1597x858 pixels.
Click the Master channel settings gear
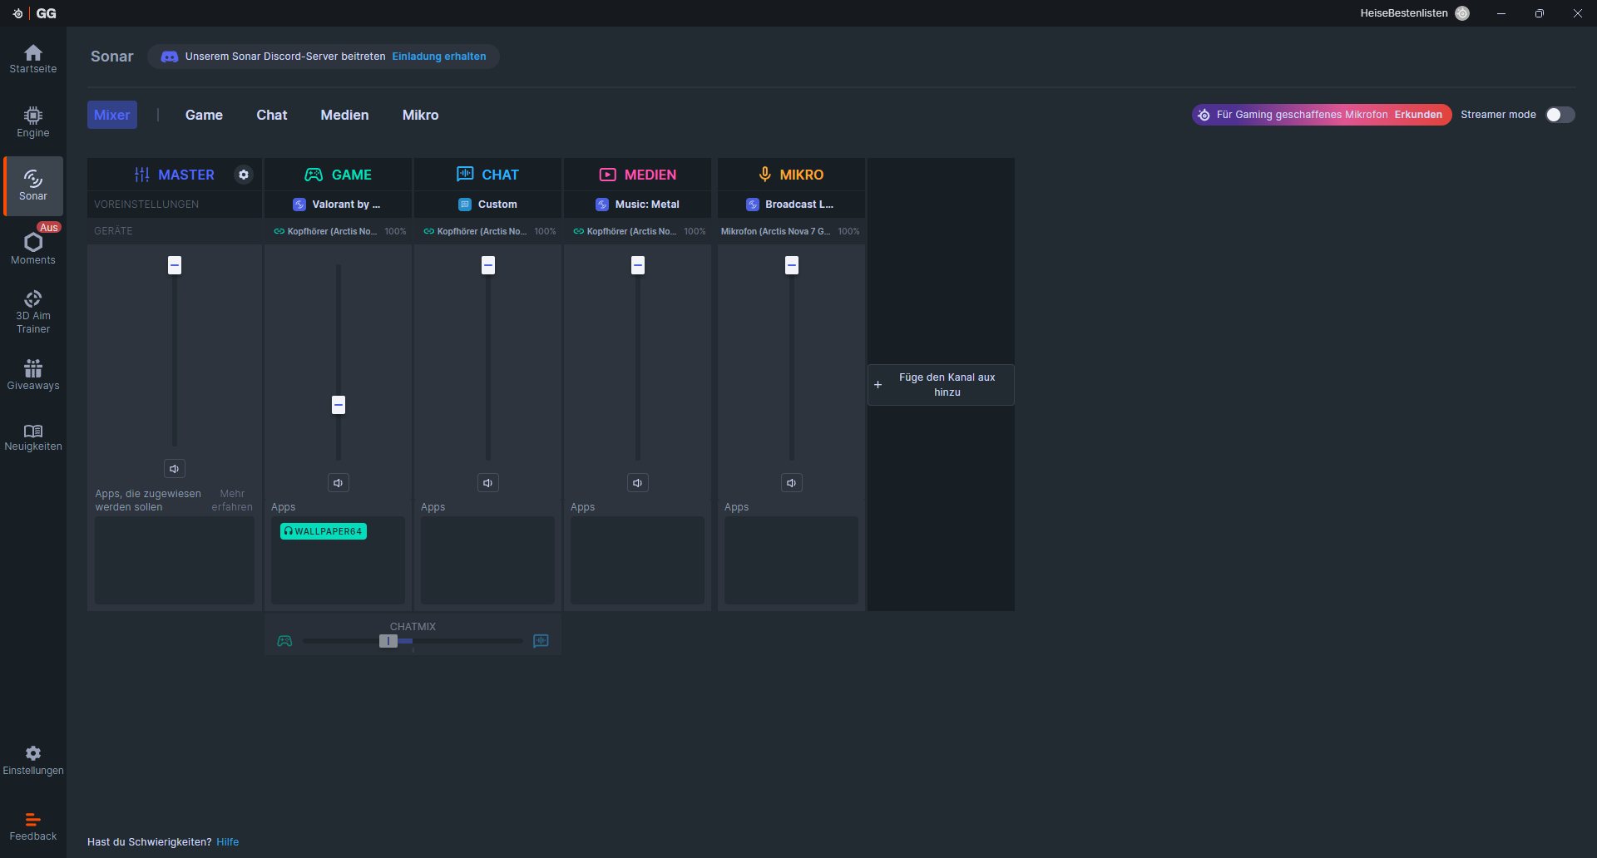click(244, 175)
